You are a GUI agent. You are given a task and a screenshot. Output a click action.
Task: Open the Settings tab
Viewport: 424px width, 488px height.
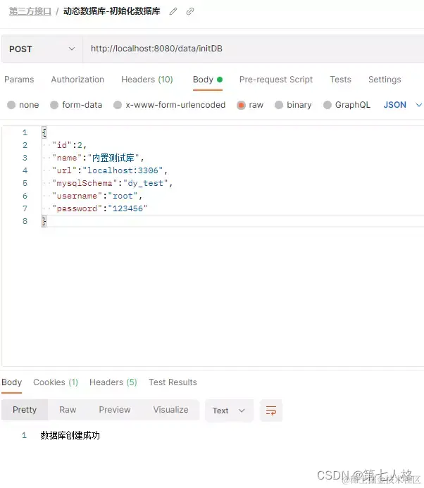coord(385,80)
